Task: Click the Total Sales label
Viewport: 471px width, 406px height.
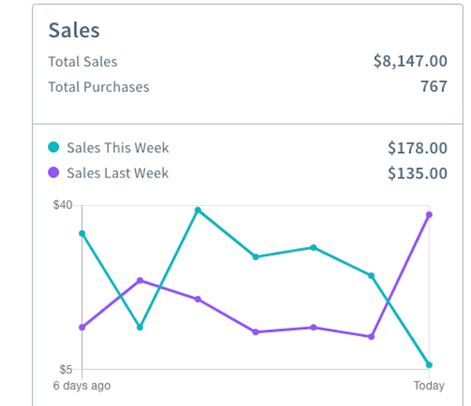Action: 82,61
